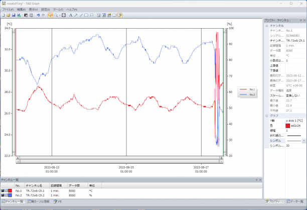Click the white rectangle panel toolbar icon
The width and height of the screenshot is (307, 210).
(114, 15)
